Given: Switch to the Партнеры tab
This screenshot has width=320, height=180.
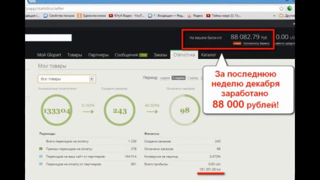Looking at the screenshot, I should (98, 54).
